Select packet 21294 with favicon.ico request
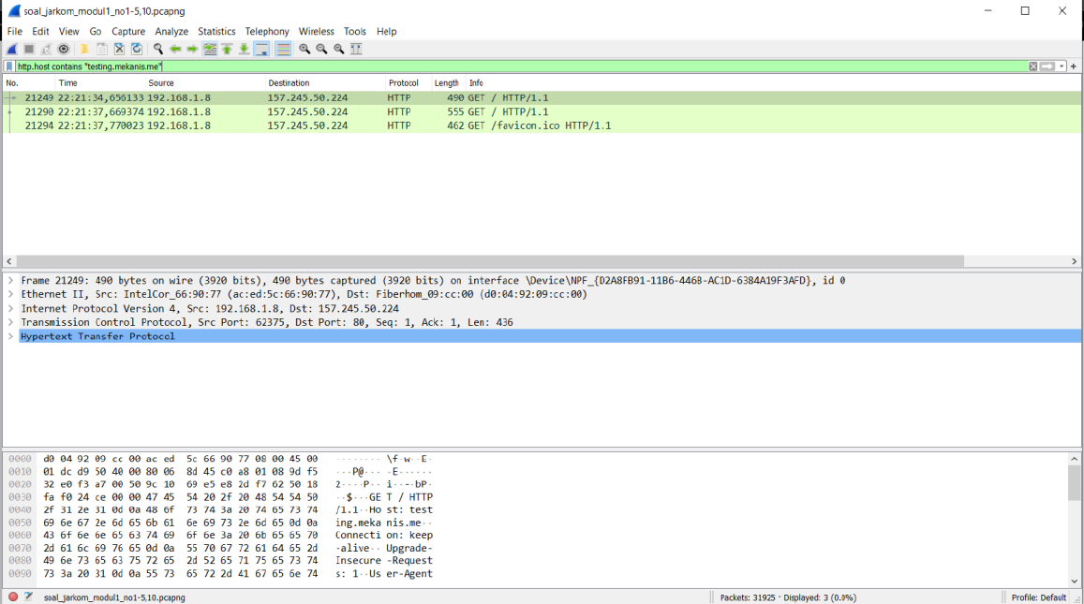 pyautogui.click(x=281, y=125)
